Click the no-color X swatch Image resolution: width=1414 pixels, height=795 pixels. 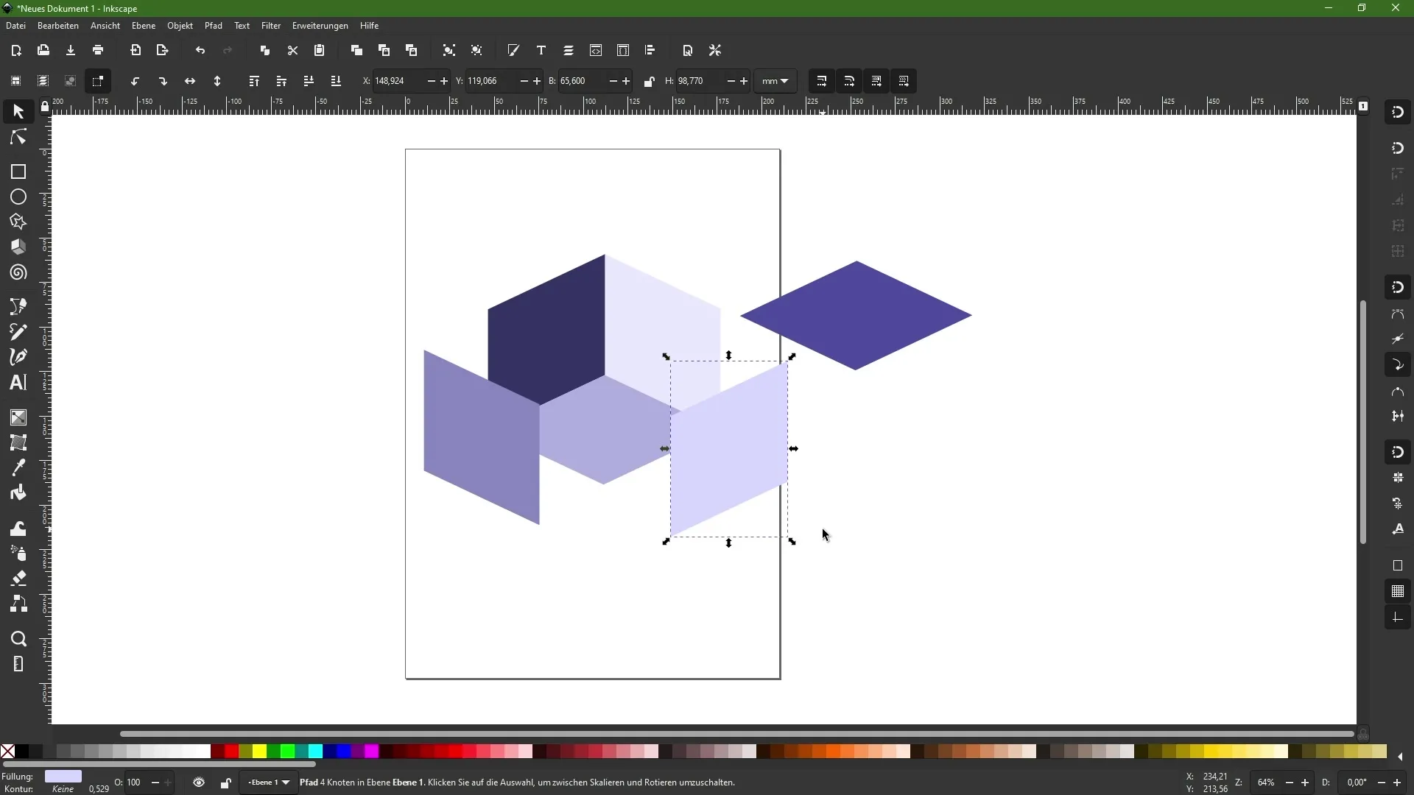coord(7,751)
